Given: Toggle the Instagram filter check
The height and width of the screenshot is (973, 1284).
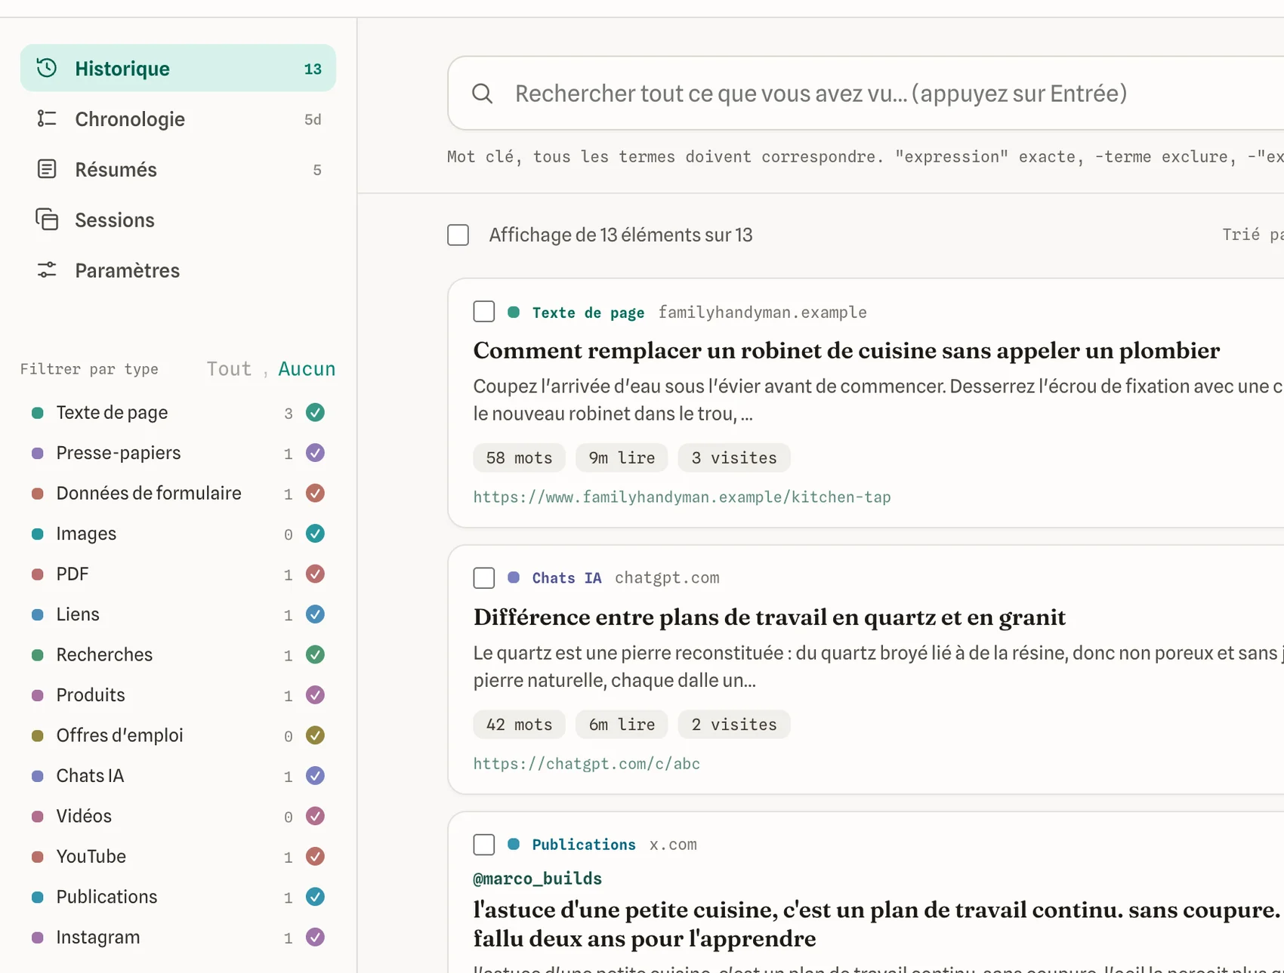Looking at the screenshot, I should click(315, 937).
